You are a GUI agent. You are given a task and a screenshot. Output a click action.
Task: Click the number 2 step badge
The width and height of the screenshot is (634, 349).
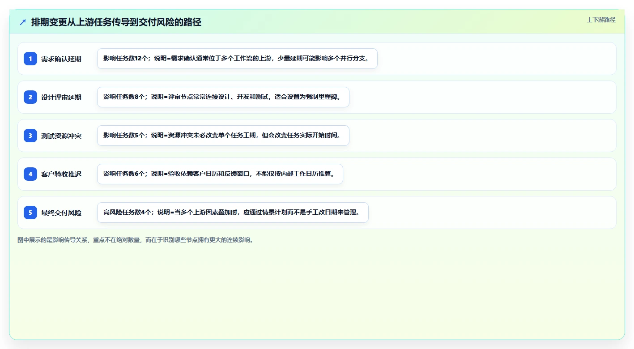(x=30, y=97)
